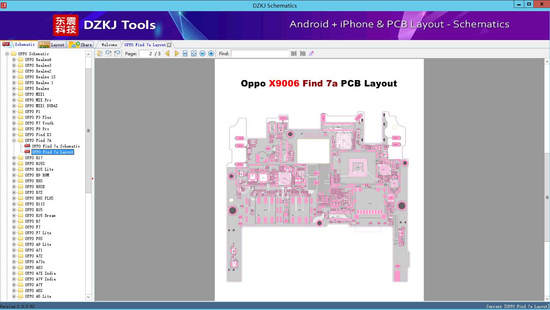The width and height of the screenshot is (550, 310).
Task: Select the OPPO Realme2 tree item
Action: [38, 71]
